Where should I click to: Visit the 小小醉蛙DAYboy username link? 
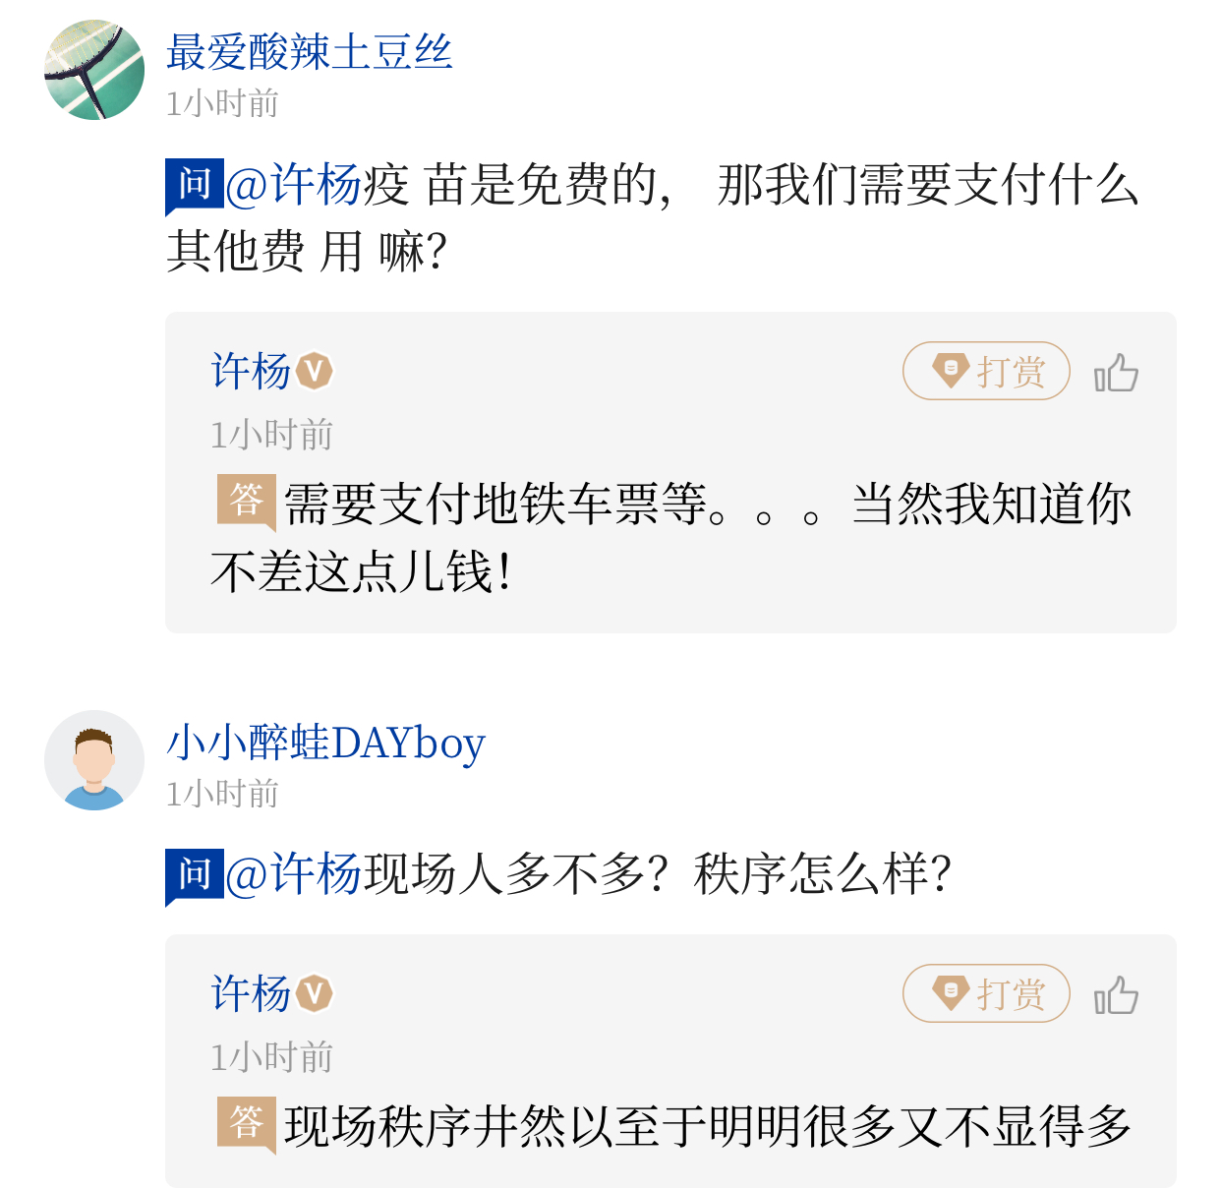[x=325, y=744]
